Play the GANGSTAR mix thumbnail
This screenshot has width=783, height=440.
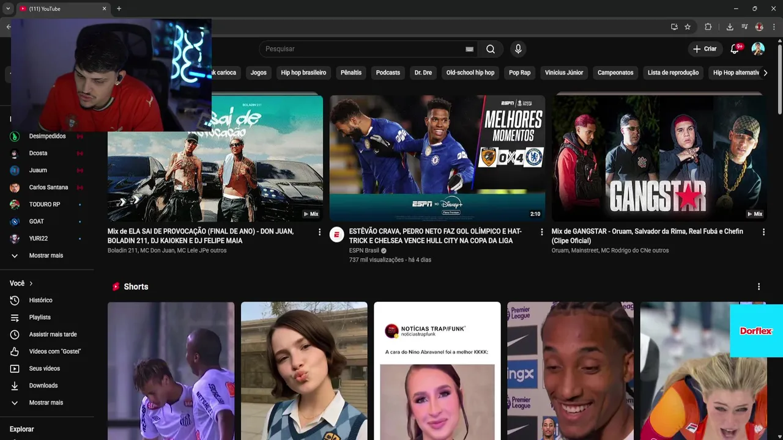659,158
